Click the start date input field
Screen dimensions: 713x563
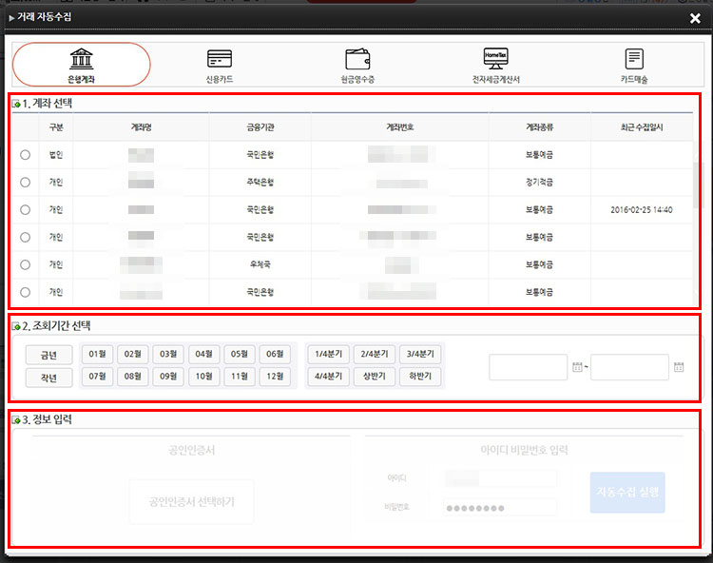(x=529, y=367)
